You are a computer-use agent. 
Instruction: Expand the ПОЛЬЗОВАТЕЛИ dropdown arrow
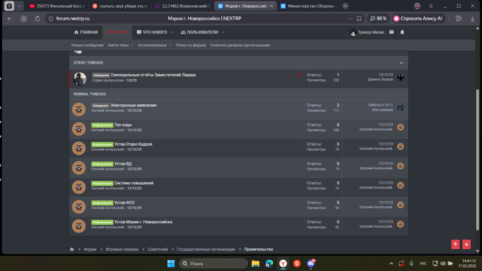(223, 32)
